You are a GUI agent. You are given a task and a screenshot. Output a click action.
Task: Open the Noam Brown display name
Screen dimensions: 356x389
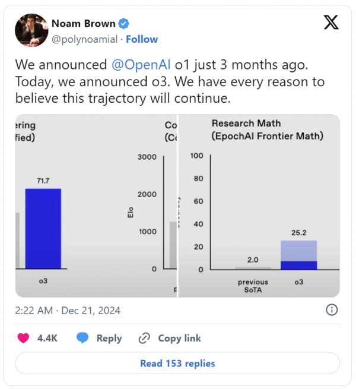[x=84, y=24]
